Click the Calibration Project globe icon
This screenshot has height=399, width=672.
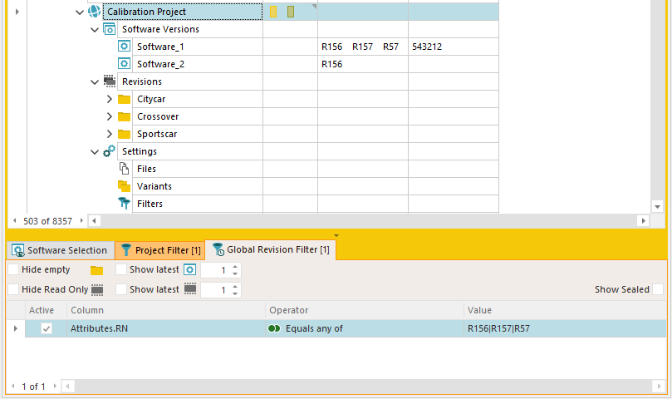click(x=94, y=12)
